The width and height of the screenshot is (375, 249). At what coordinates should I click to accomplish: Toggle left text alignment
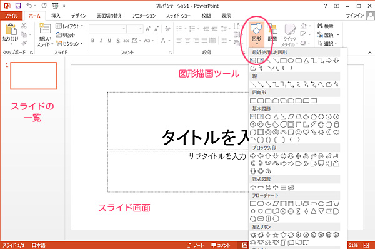pos(179,41)
